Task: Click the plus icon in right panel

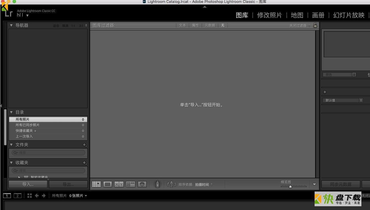Action: (x=325, y=92)
